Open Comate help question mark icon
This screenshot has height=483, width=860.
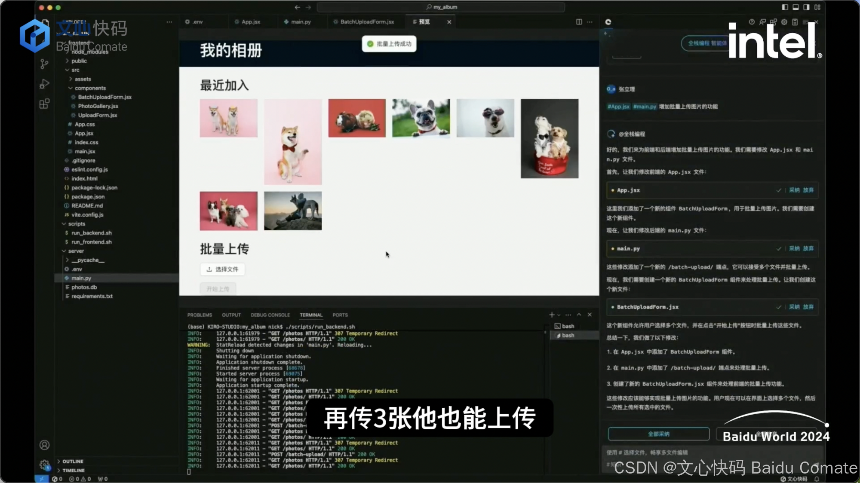751,22
